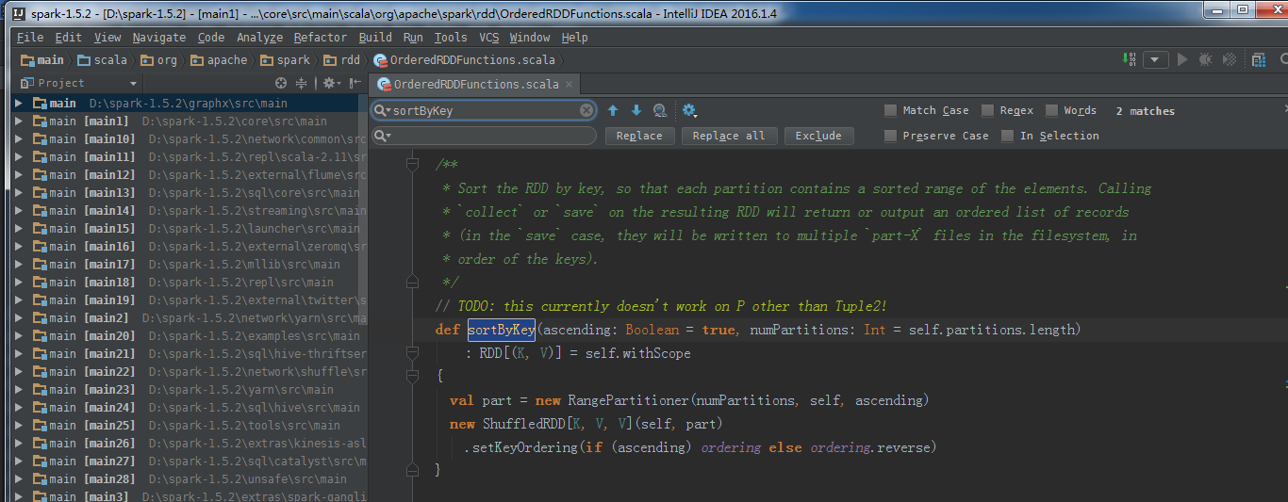Open replace history magnifier dropdown
Screen dimensions: 1288x502
383,136
